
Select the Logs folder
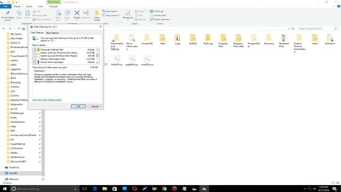177,39
